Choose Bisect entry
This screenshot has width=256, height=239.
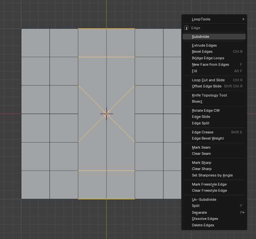[x=214, y=101]
